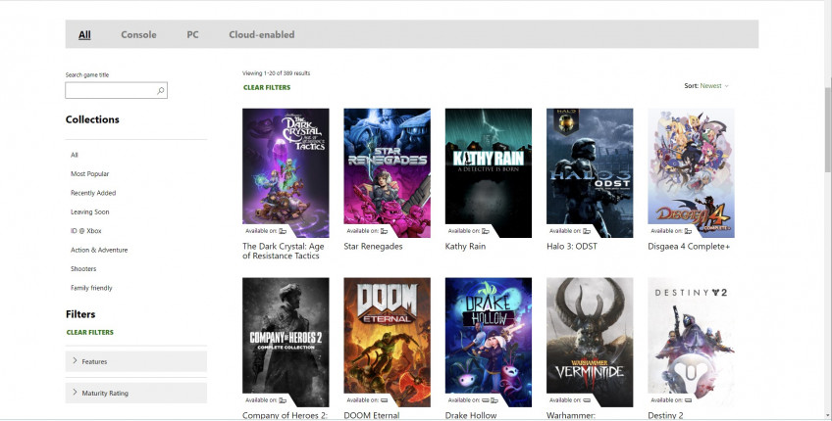832x421 pixels.
Task: Switch to the PC tab
Action: click(x=192, y=34)
